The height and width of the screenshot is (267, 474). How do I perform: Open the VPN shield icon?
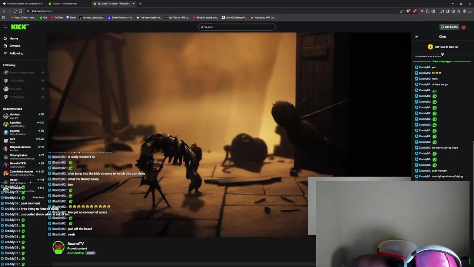(x=464, y=11)
